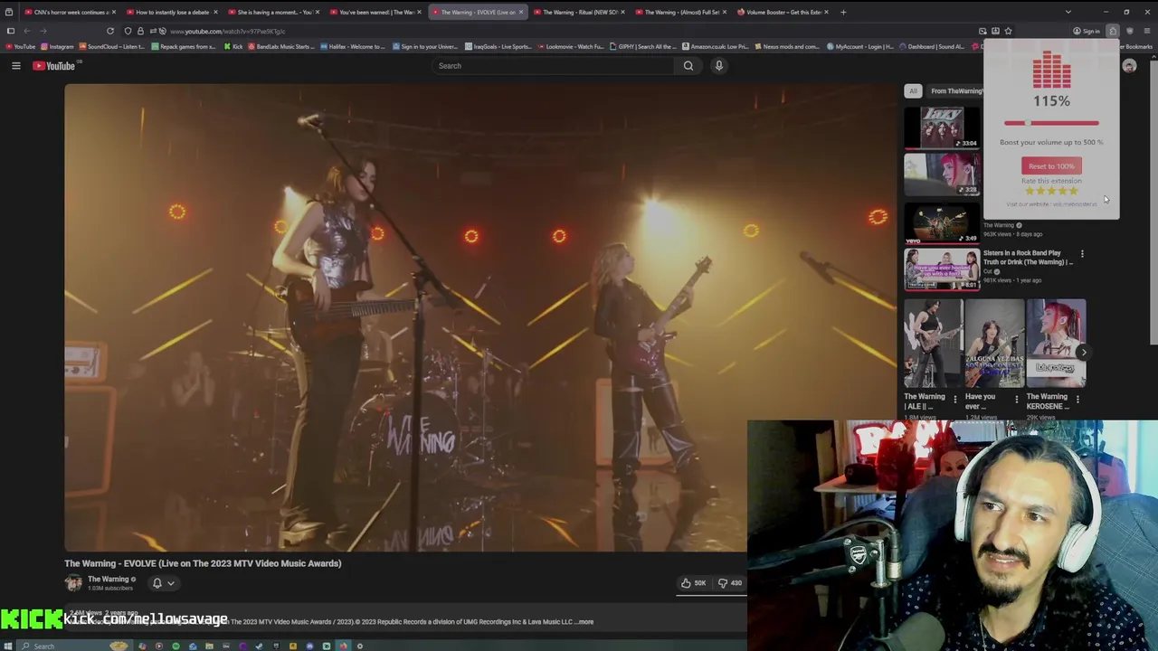Open Kick bookmark in bookmarks bar

tap(233, 46)
